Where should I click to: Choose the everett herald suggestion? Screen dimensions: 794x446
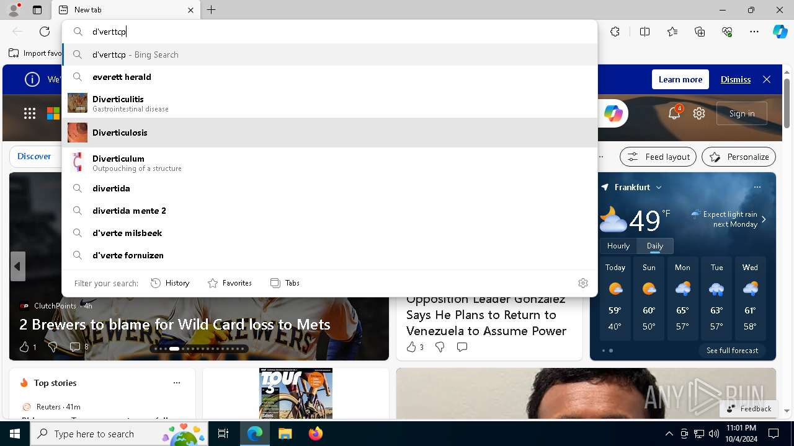click(x=329, y=77)
